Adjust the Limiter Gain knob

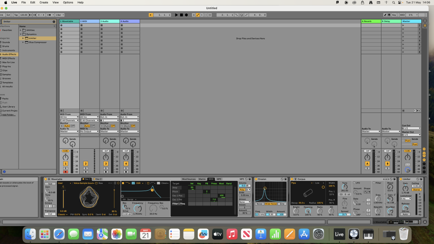[405, 189]
